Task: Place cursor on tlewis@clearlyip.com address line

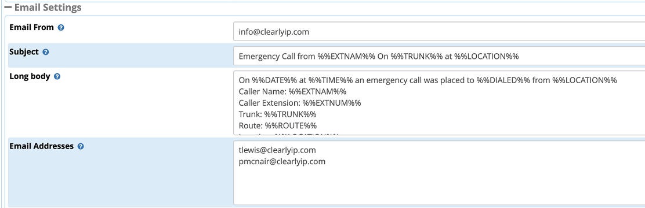Action: click(277, 150)
